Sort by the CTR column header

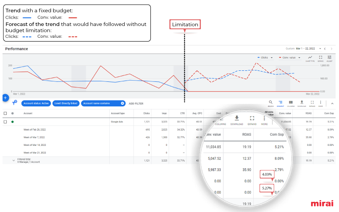(x=183, y=113)
